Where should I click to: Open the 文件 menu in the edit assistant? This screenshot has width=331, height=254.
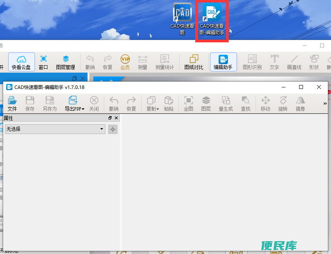(12, 103)
